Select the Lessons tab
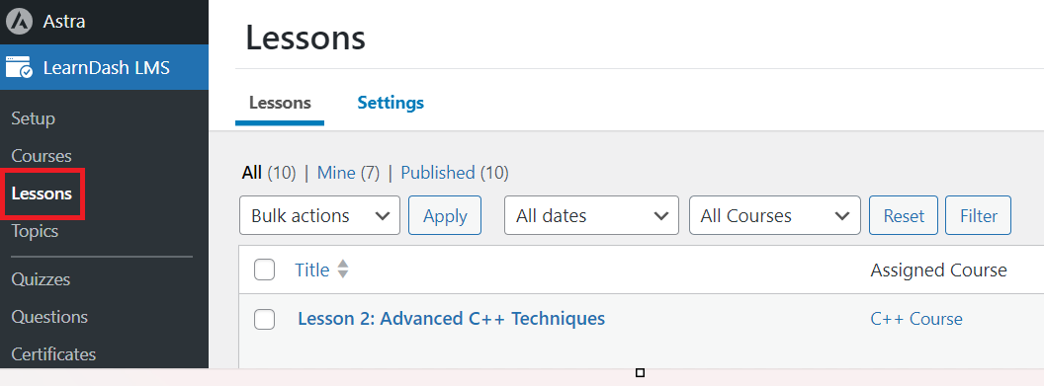The width and height of the screenshot is (1044, 386). pos(280,103)
